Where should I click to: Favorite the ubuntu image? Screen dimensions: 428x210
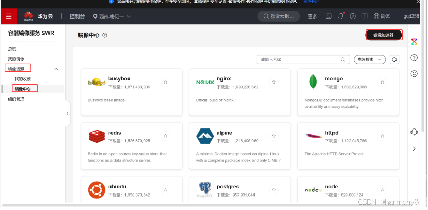pos(165,190)
